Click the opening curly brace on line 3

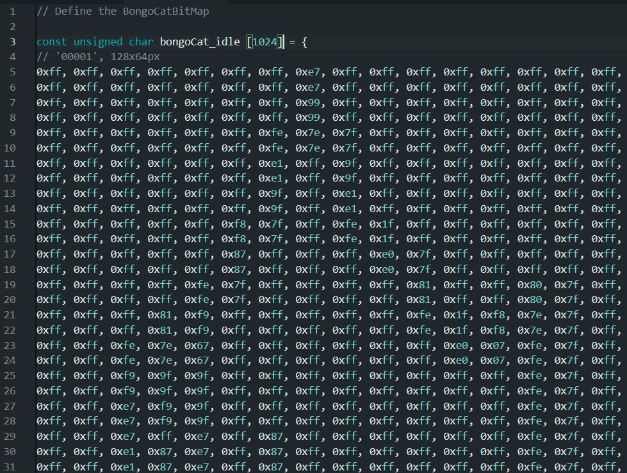[304, 42]
